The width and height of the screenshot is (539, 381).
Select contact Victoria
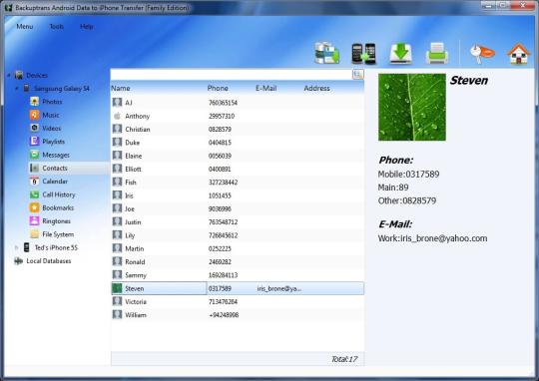click(238, 301)
